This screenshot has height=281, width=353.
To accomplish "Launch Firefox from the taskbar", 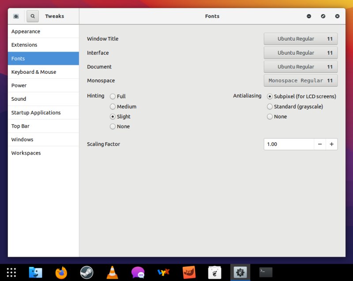I will click(61, 272).
